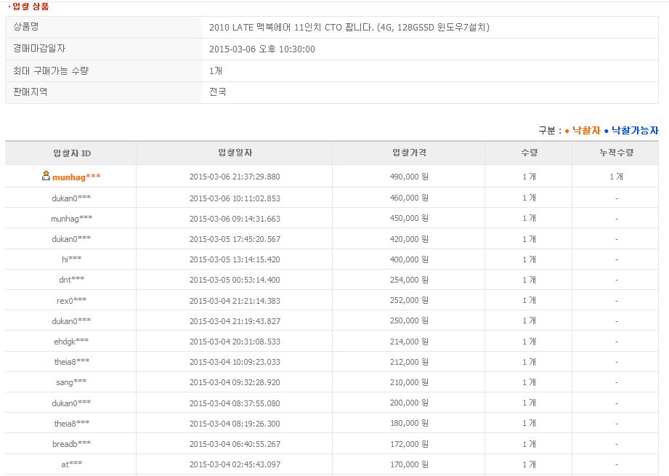This screenshot has width=669, height=476.
Task: Select bidder sang*** row
Action: coord(71,382)
